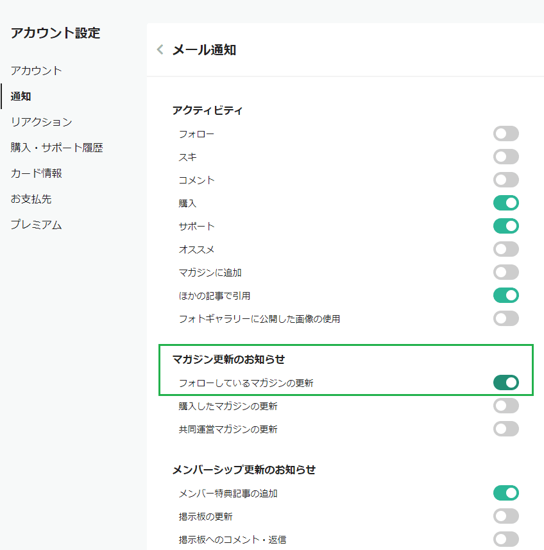The image size is (544, 550).
Task: Disable the 購入 notification toggle
Action: (x=506, y=203)
